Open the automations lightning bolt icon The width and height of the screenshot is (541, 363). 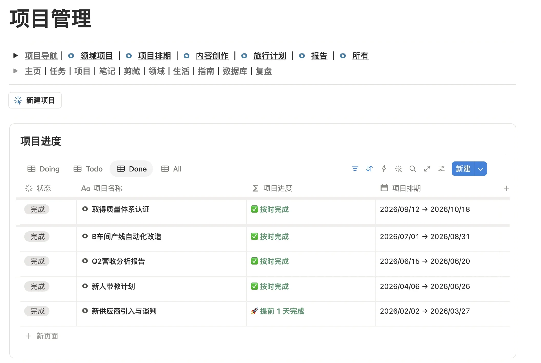click(384, 169)
